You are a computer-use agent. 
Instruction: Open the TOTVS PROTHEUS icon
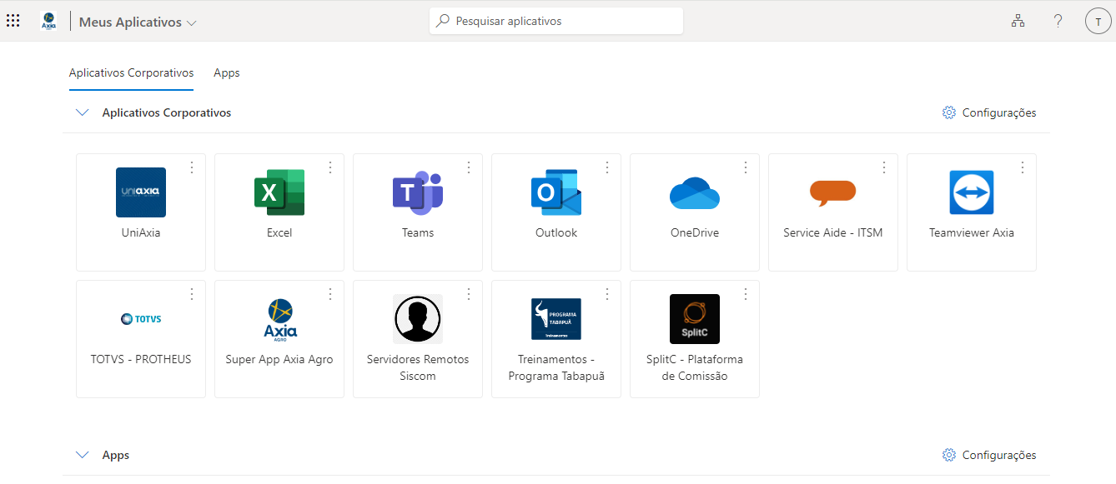point(141,318)
